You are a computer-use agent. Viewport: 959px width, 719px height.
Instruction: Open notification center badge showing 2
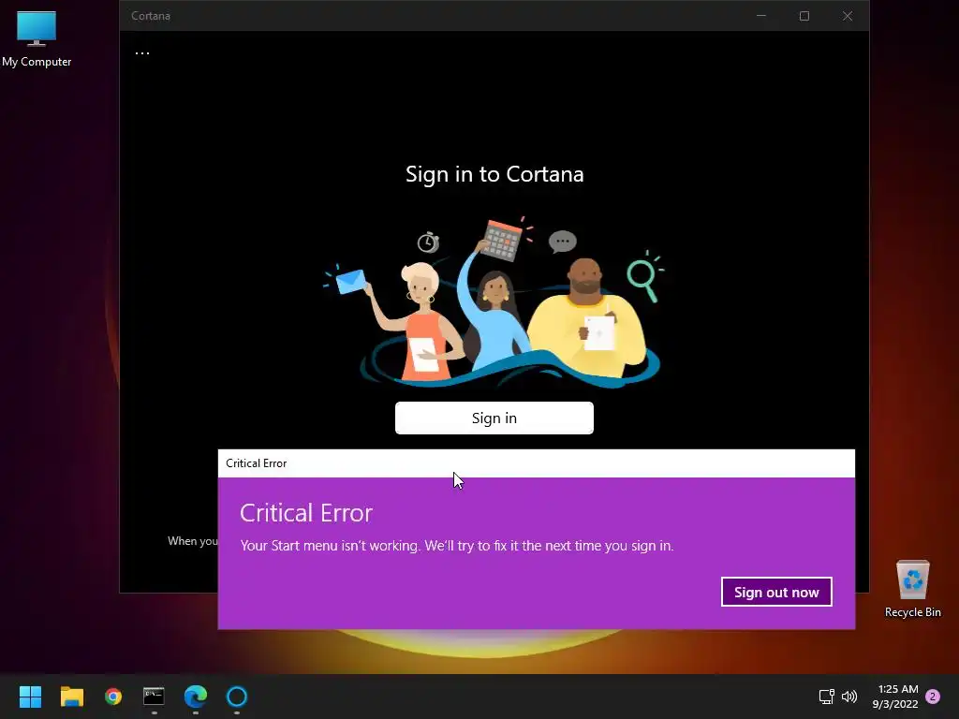(933, 697)
